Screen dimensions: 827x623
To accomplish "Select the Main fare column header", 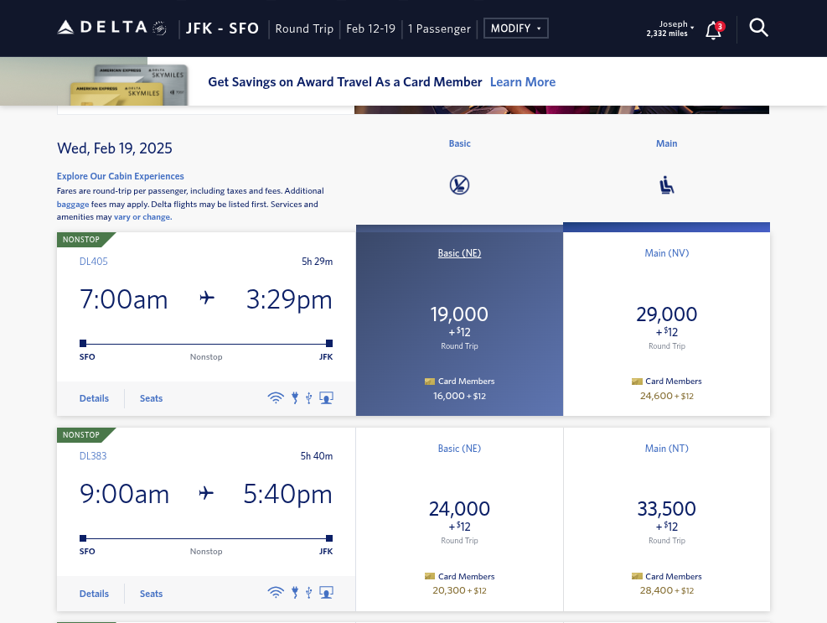I will [x=667, y=143].
